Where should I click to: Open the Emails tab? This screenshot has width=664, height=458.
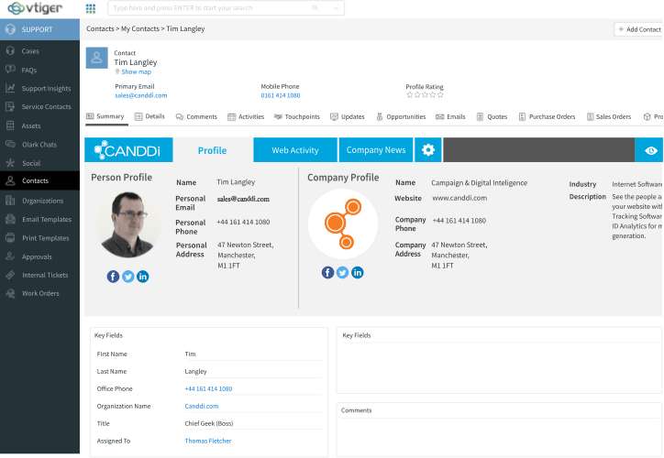[451, 116]
